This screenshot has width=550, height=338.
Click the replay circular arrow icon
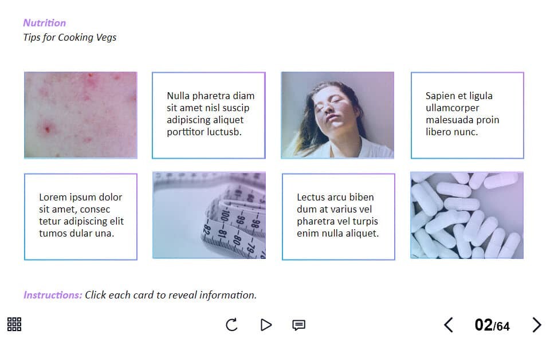point(231,325)
